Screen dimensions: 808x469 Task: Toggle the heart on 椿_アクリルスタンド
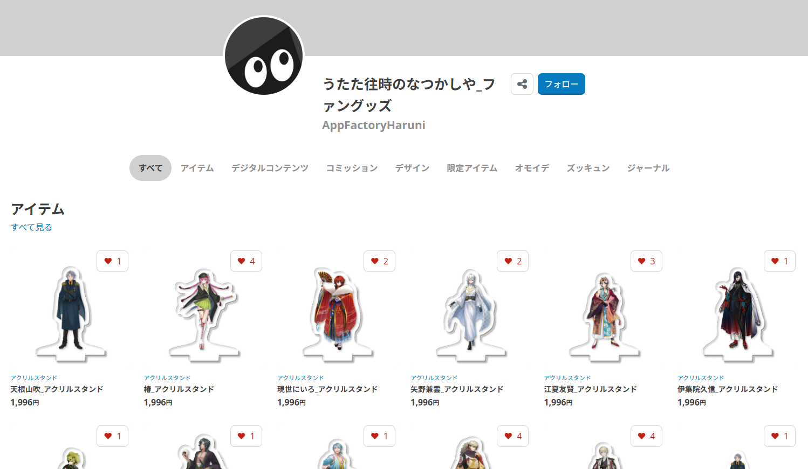pos(246,261)
